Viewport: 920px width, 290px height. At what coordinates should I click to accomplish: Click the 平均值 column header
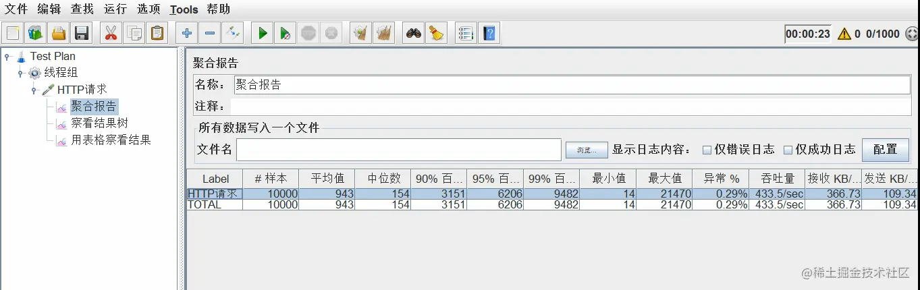(327, 179)
